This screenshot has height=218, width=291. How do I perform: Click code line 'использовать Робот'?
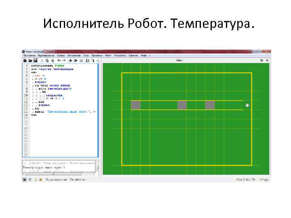point(48,66)
